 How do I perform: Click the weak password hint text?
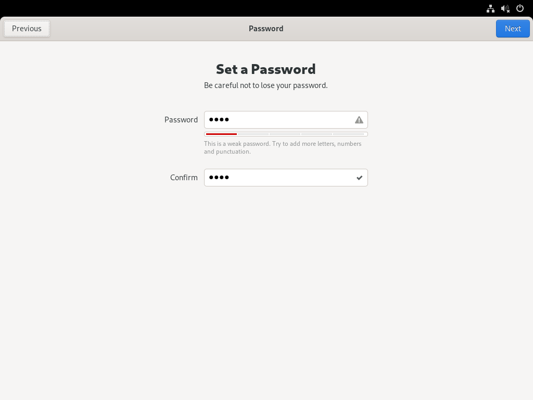pos(283,147)
